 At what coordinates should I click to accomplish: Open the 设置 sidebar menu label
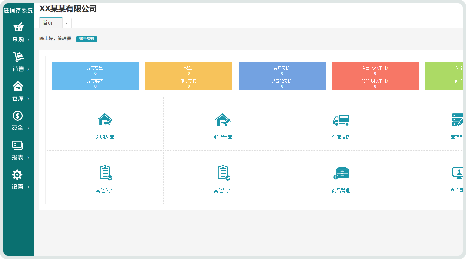click(18, 187)
